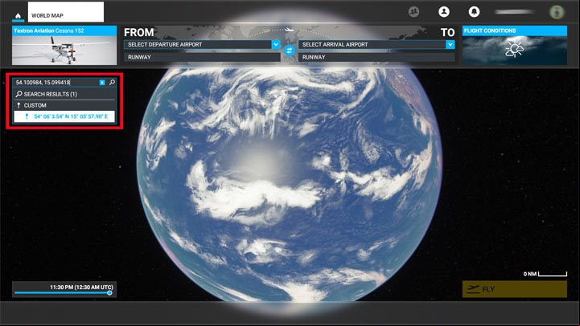Screen dimensions: 580x326
Task: Expand the departure airport dropdown arrow
Action: pyautogui.click(x=276, y=45)
